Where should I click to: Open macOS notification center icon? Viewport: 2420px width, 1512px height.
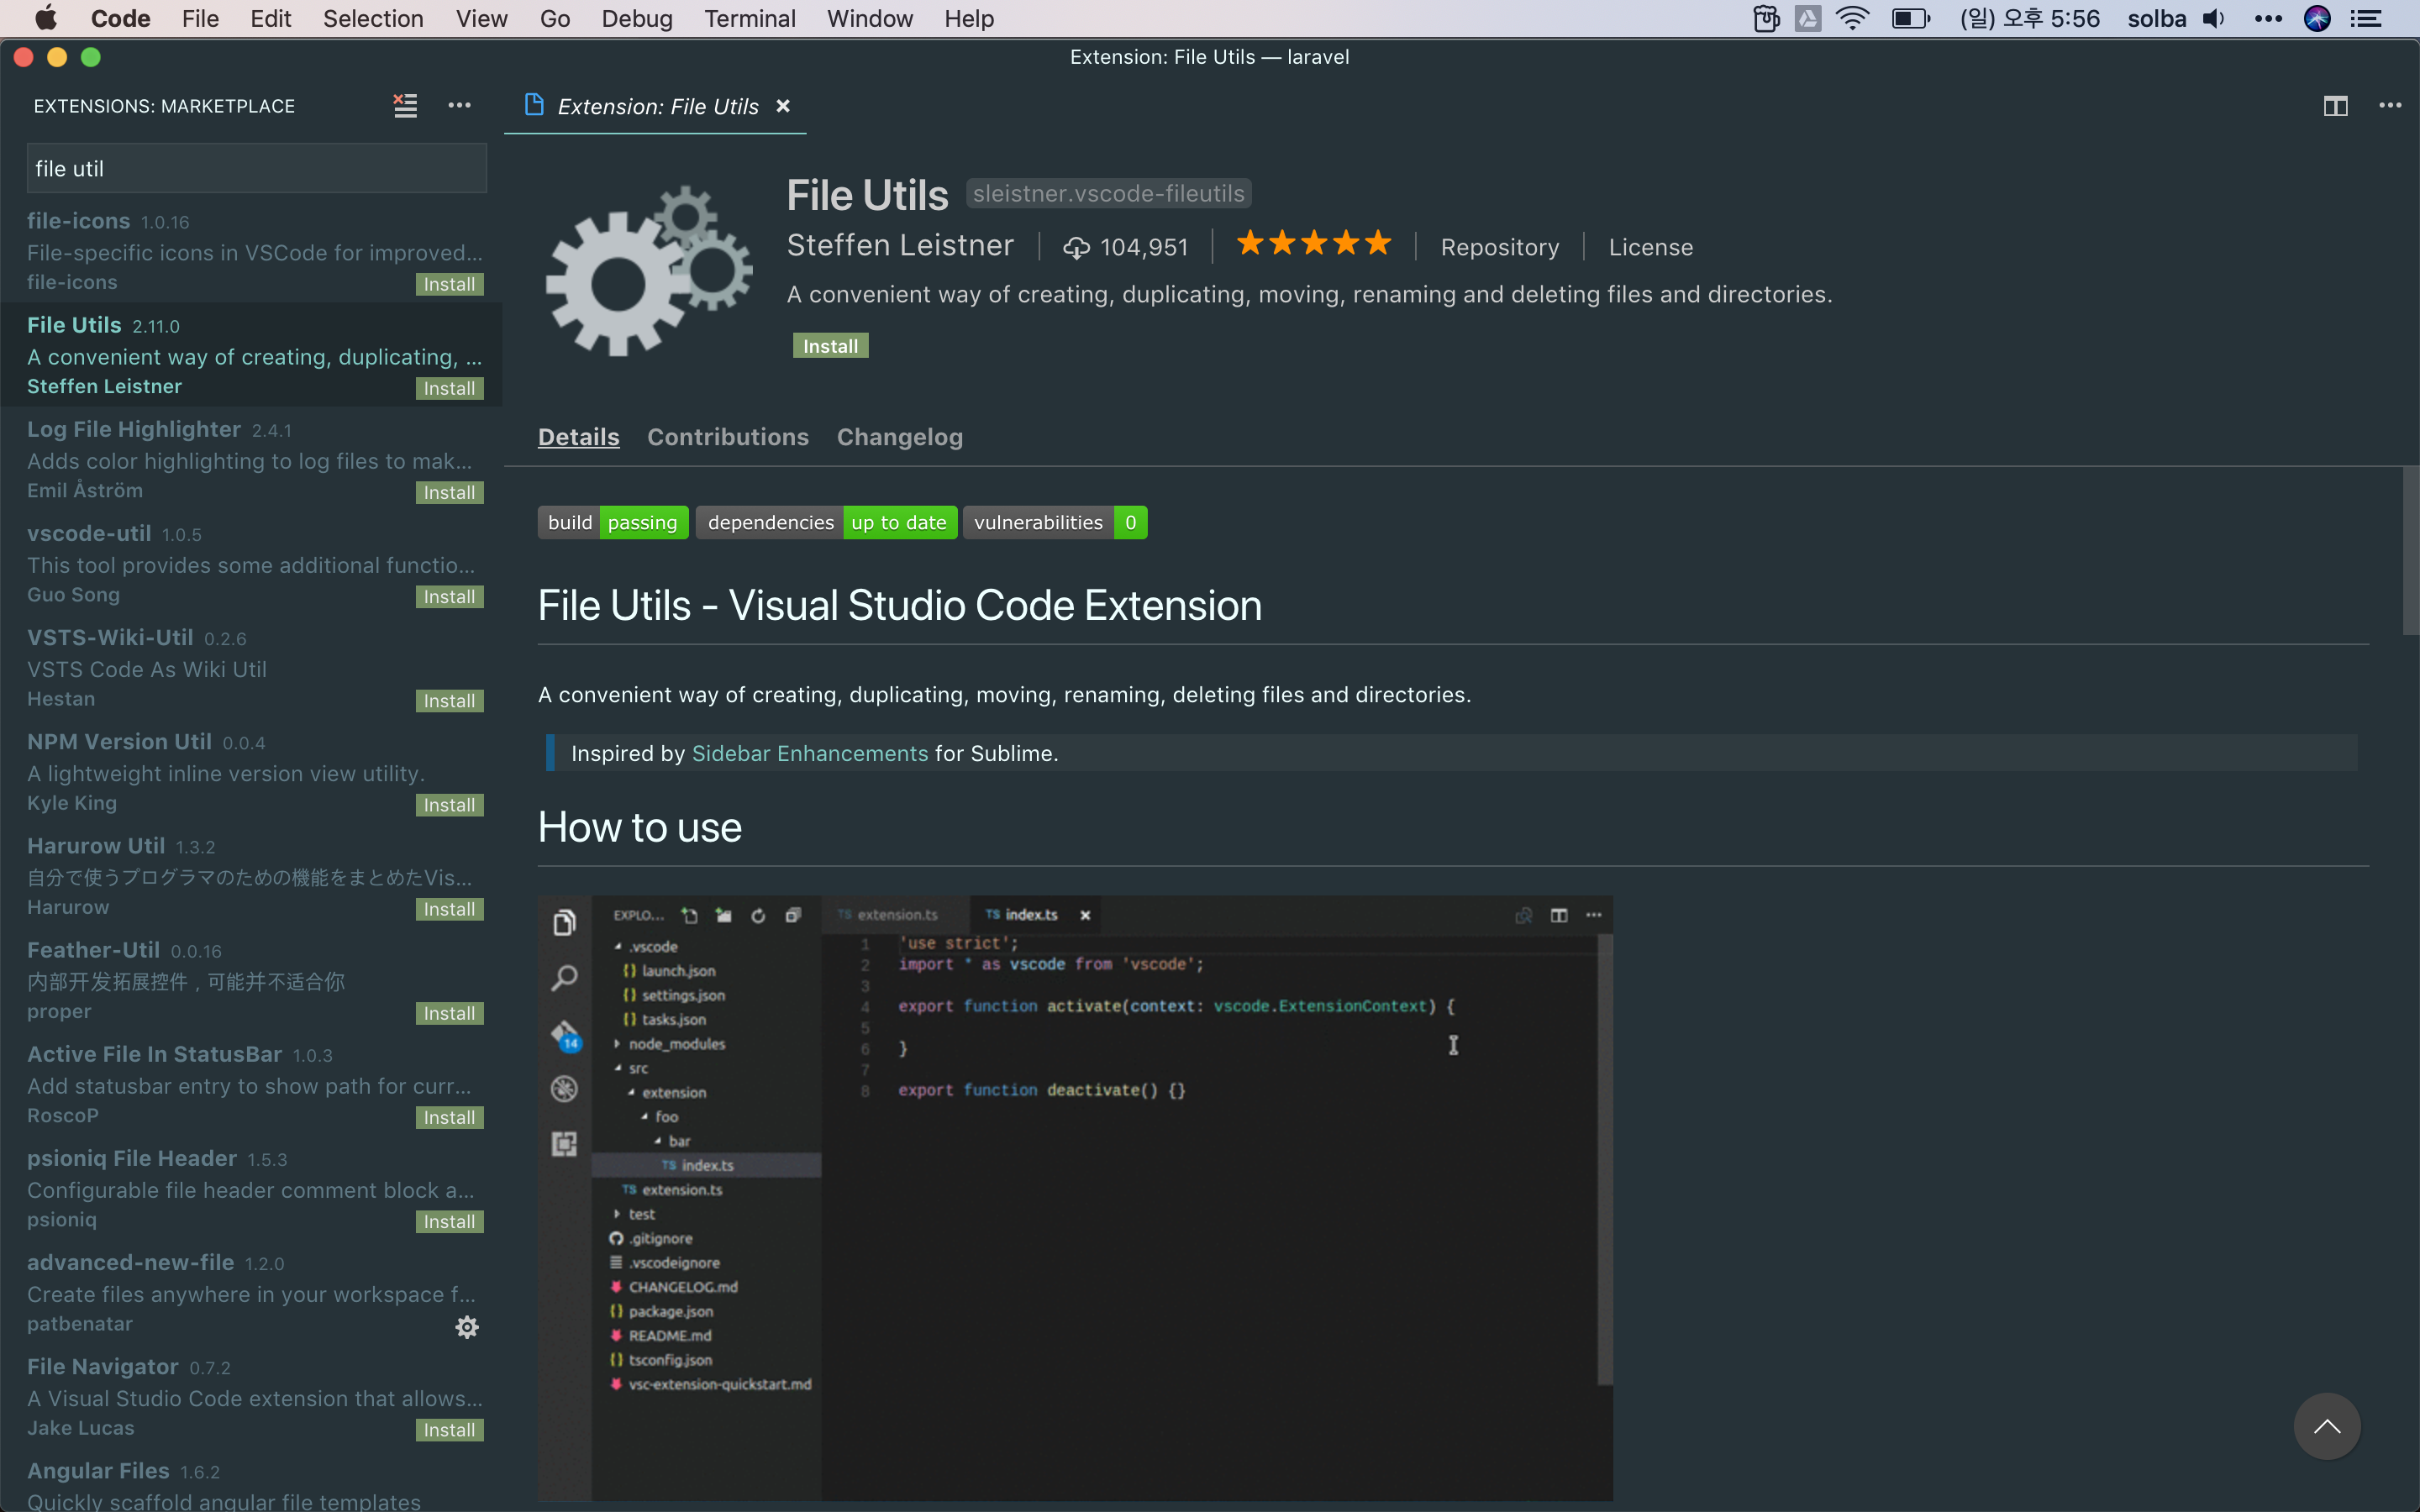[2365, 19]
